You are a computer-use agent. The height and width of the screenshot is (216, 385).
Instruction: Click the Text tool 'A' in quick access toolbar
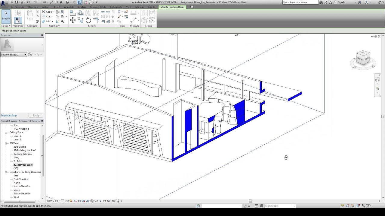point(61,2)
